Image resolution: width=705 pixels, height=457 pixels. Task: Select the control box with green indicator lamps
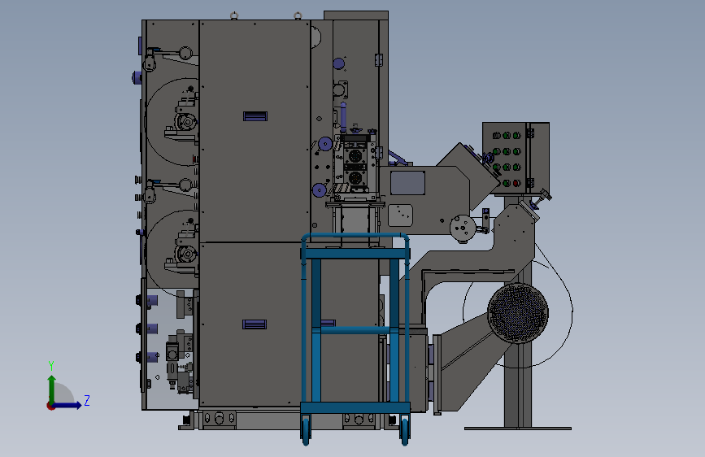[x=516, y=158]
